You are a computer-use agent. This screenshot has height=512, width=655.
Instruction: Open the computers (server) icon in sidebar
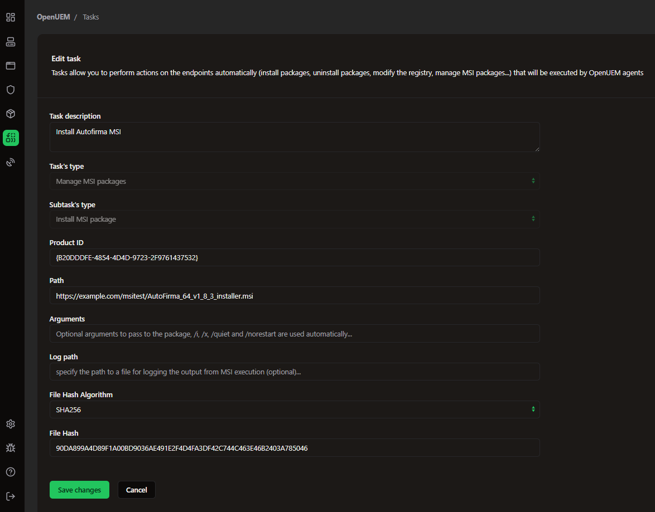coord(11,42)
